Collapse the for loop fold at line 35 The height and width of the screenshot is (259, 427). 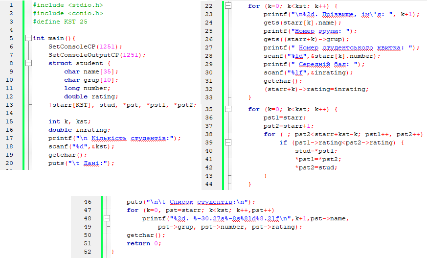tap(228, 109)
